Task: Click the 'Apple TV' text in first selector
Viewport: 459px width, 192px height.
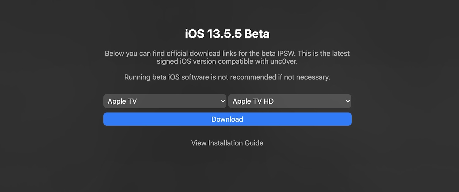Action: (x=122, y=102)
